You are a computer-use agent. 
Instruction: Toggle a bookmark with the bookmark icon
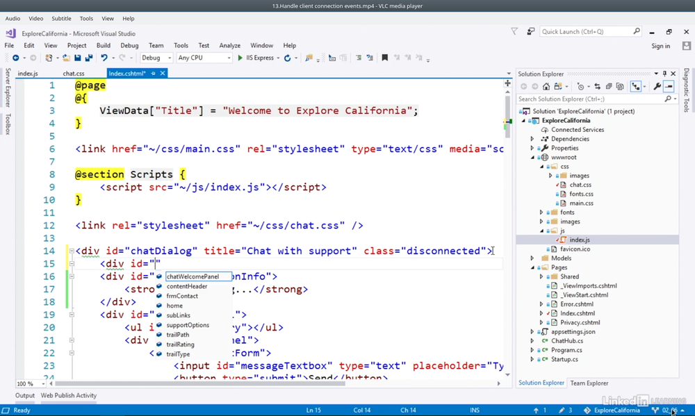click(x=385, y=58)
